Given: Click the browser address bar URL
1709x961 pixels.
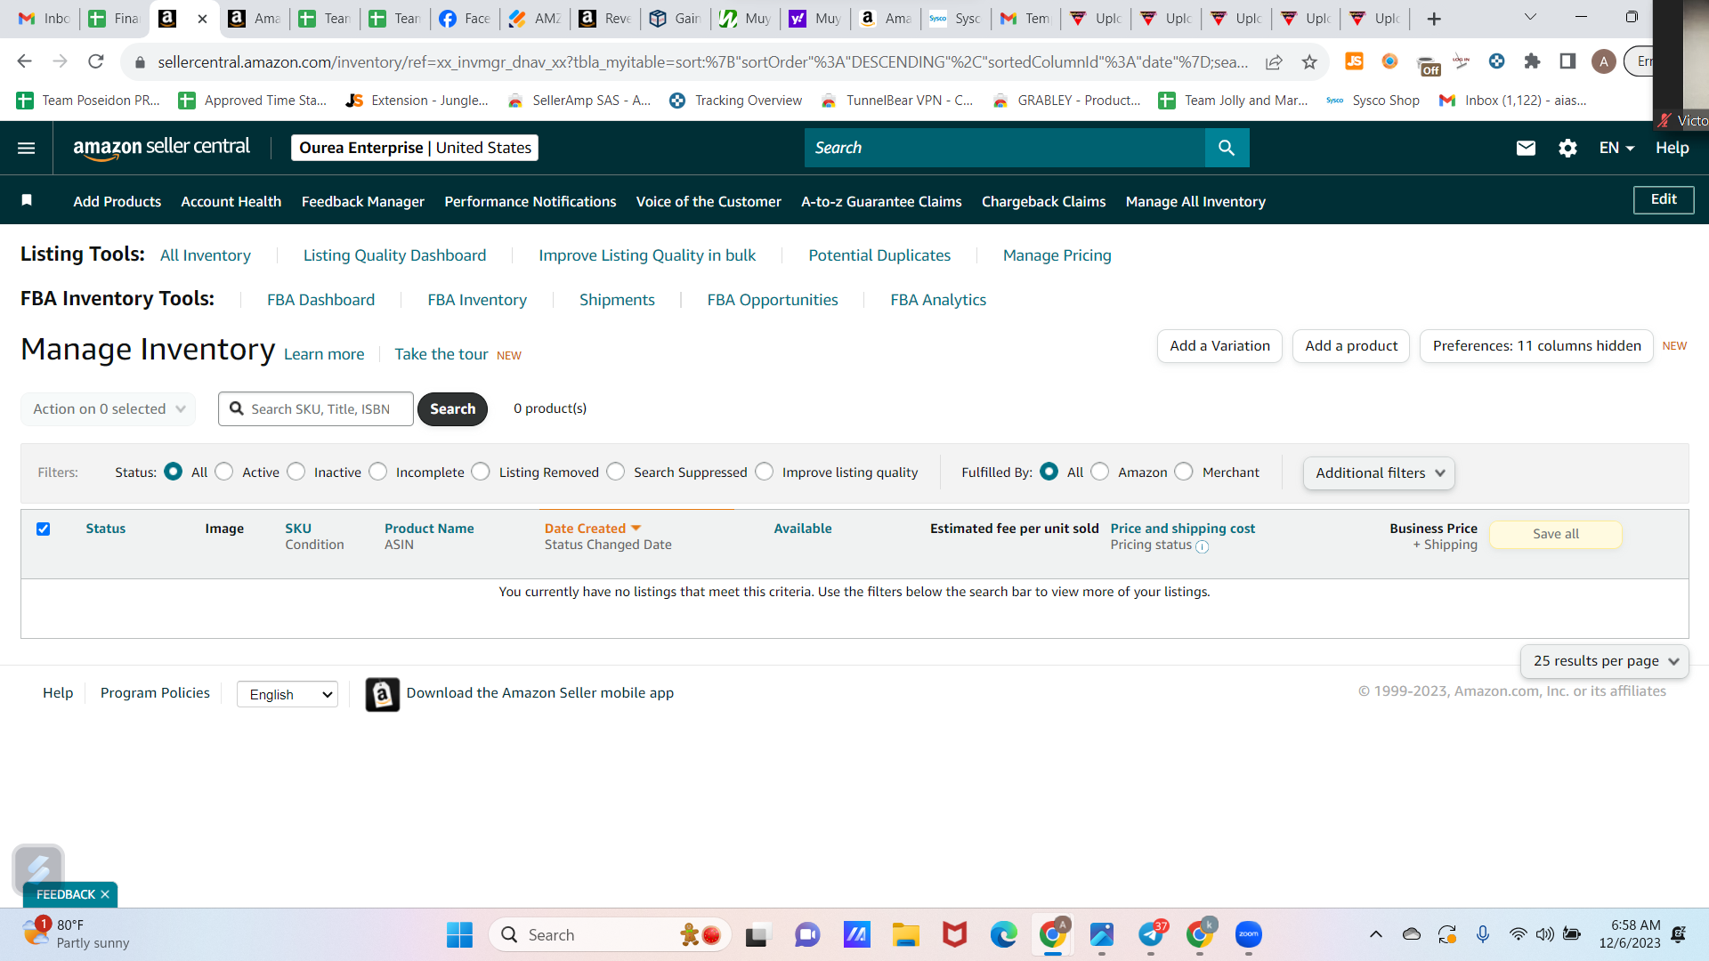Looking at the screenshot, I should pyautogui.click(x=703, y=61).
